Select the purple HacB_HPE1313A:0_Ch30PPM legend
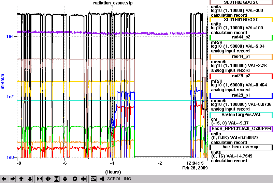273x183 pixels. 241,129
